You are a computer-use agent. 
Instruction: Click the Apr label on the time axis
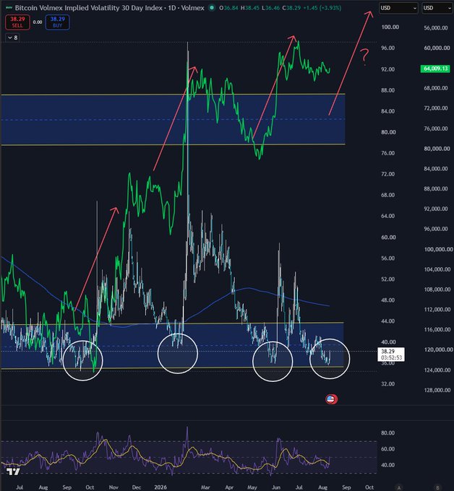[x=229, y=487]
